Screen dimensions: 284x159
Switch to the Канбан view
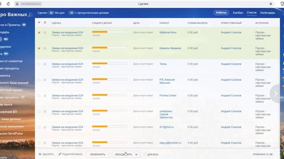[238, 13]
